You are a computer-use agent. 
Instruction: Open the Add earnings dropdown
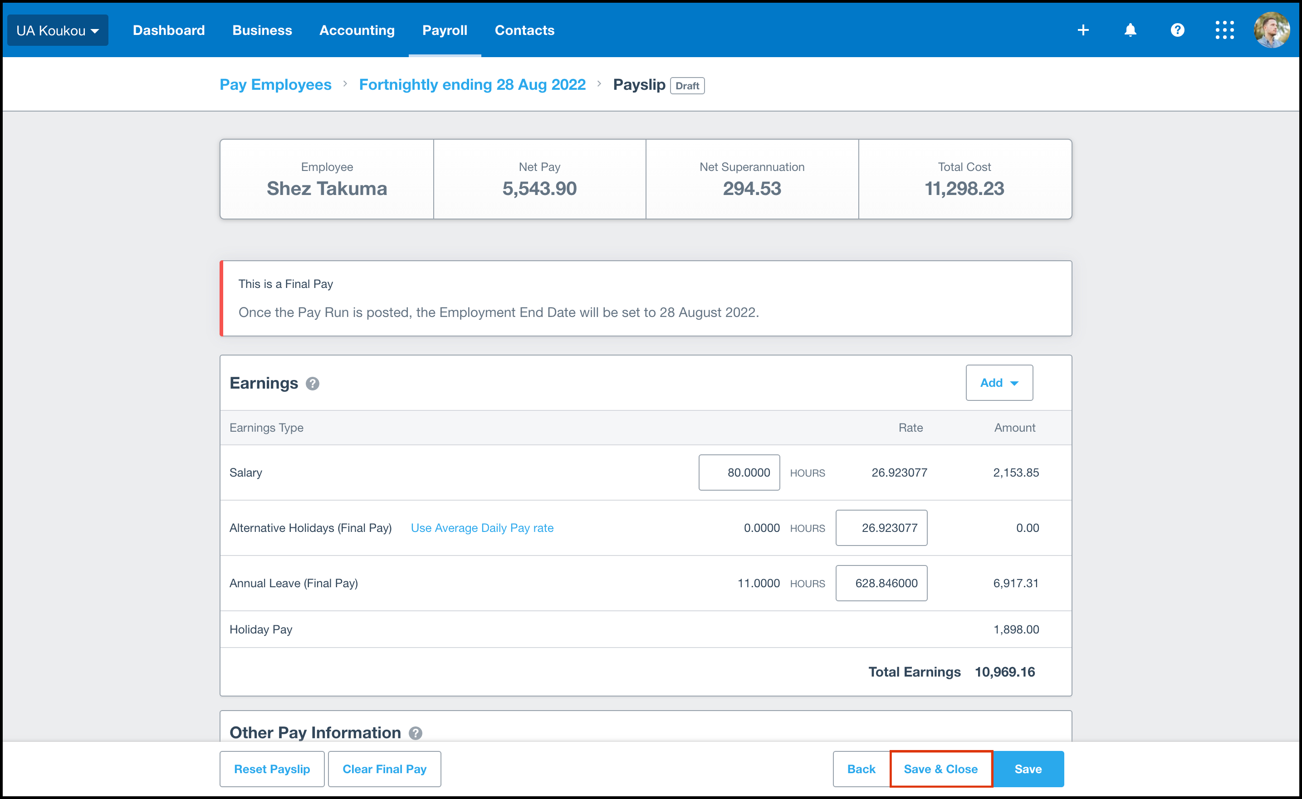(999, 383)
